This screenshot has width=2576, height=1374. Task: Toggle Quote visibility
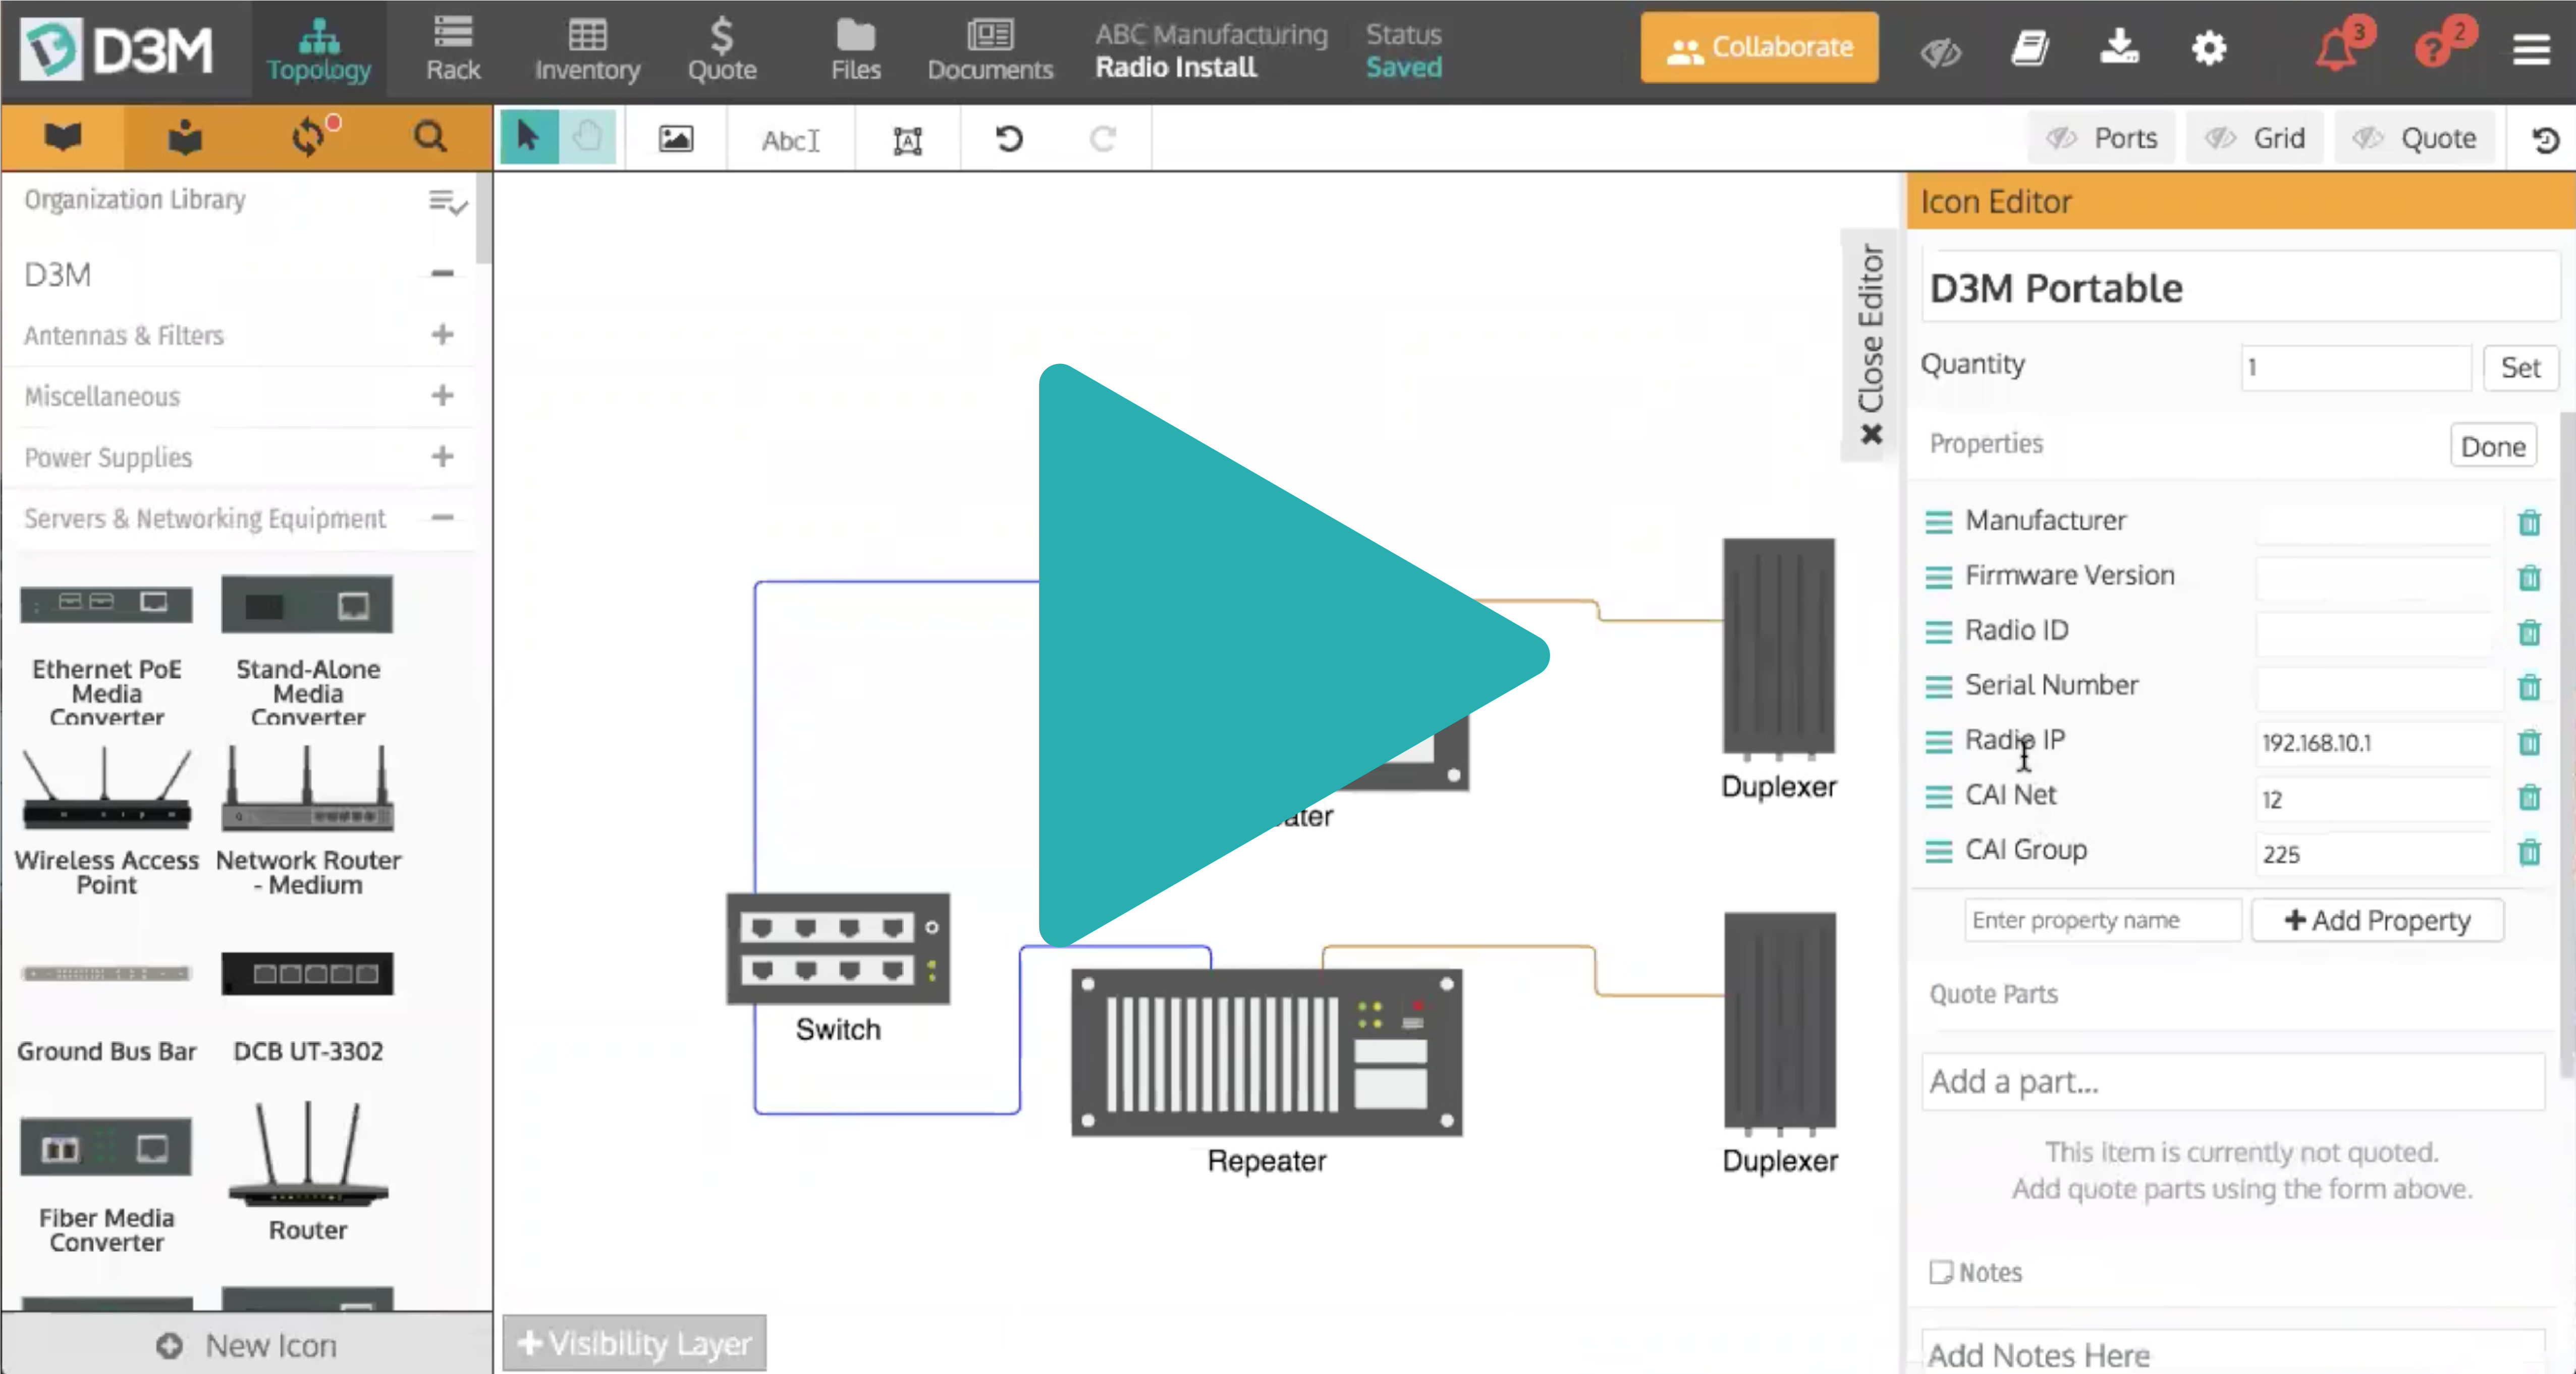2415,137
